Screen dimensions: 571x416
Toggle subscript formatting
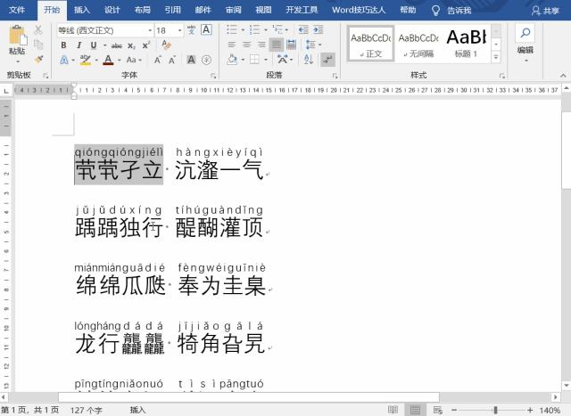pos(131,45)
